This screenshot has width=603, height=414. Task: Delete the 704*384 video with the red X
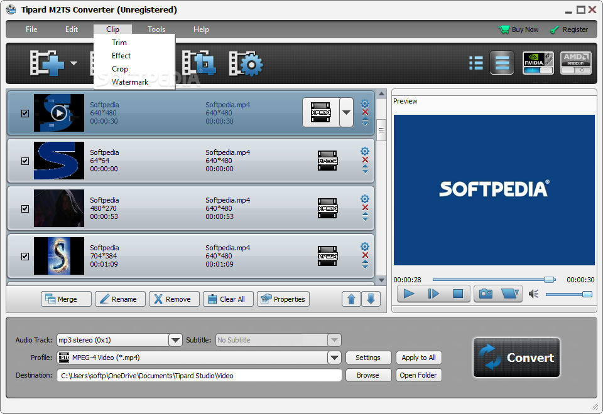tap(365, 255)
